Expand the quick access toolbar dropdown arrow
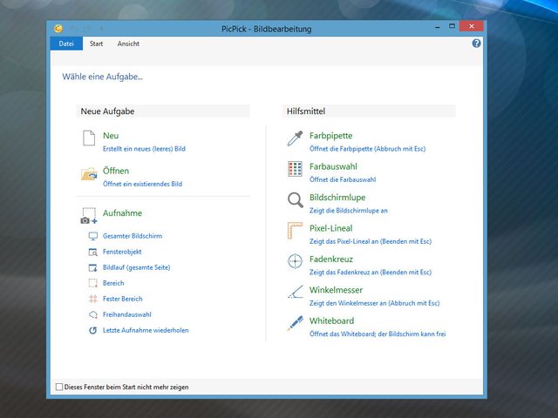Image resolution: width=558 pixels, height=418 pixels. [101, 29]
